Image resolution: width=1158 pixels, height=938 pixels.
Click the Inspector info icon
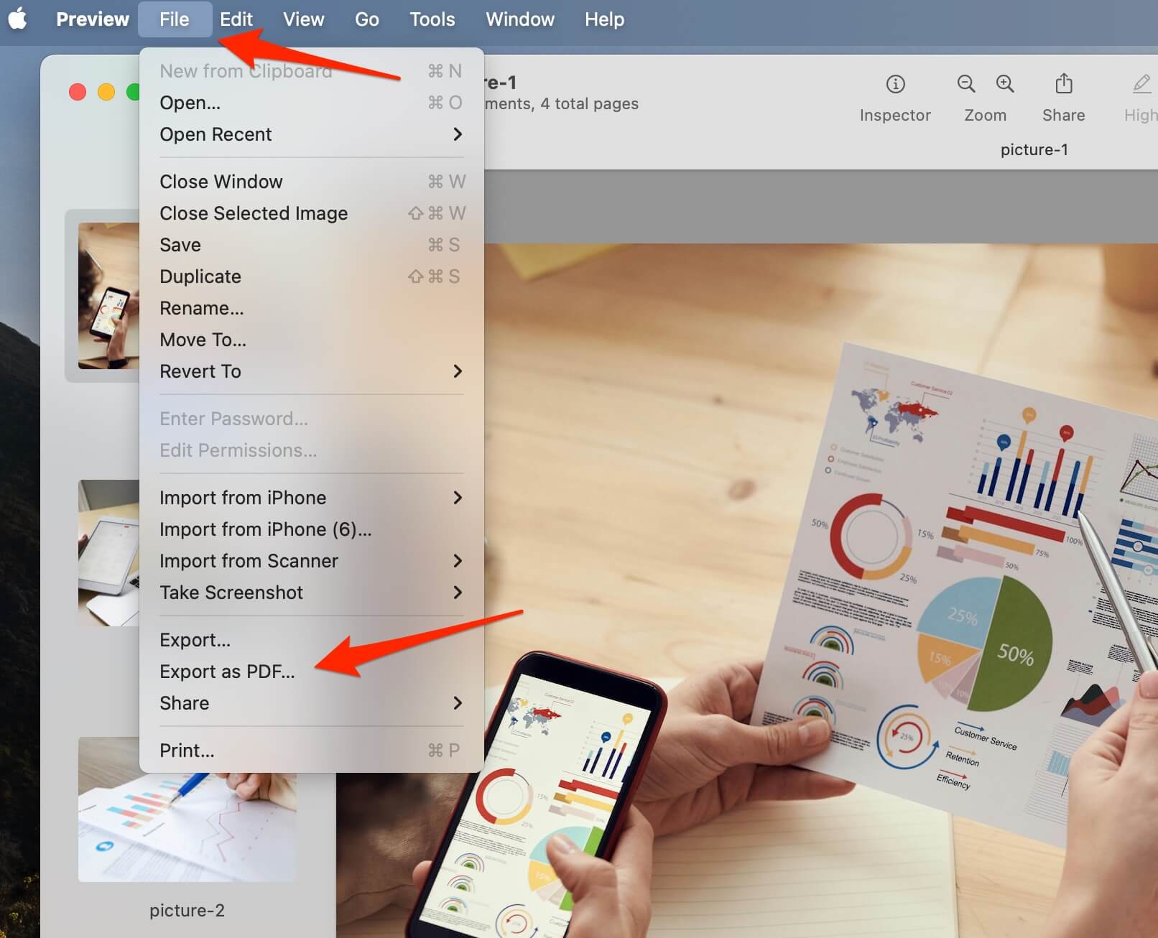(x=895, y=85)
